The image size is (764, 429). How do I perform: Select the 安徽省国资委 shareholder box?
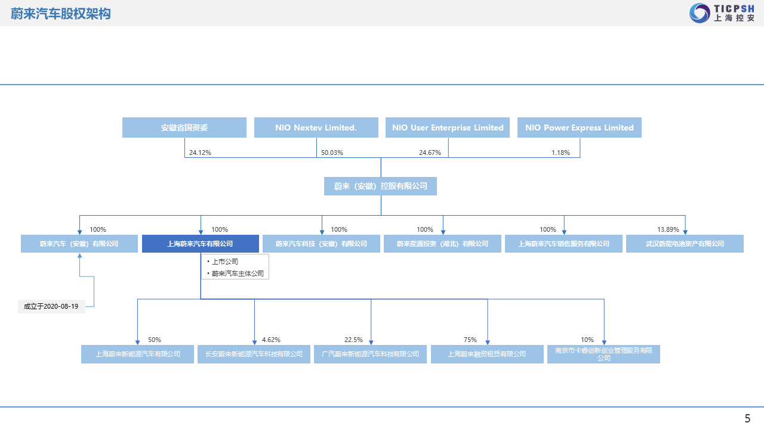(184, 128)
